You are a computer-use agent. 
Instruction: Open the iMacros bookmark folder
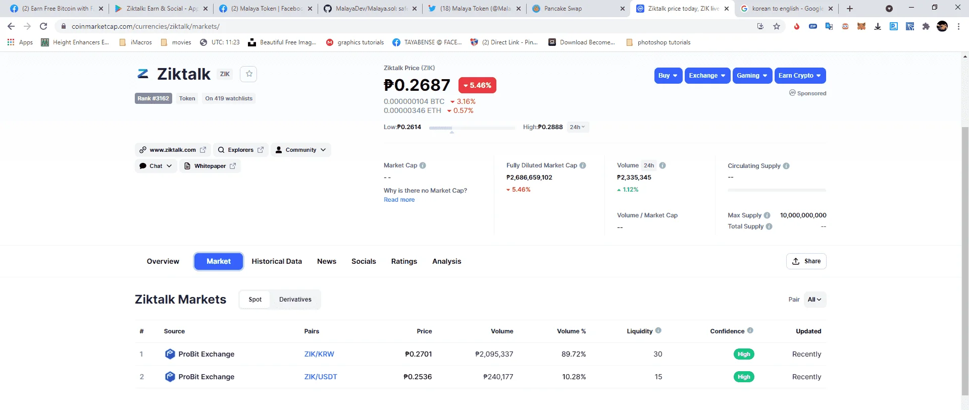click(x=135, y=42)
